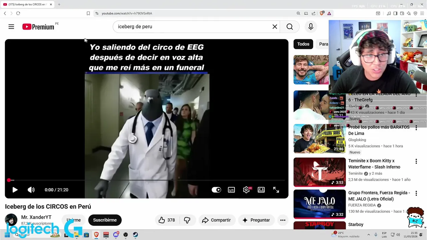Like the video with 378 likes

pyautogui.click(x=167, y=220)
